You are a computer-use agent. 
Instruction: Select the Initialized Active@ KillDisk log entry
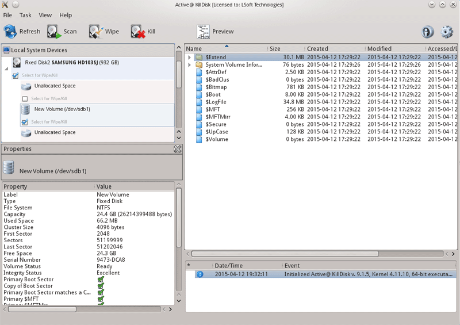pyautogui.click(x=325, y=274)
